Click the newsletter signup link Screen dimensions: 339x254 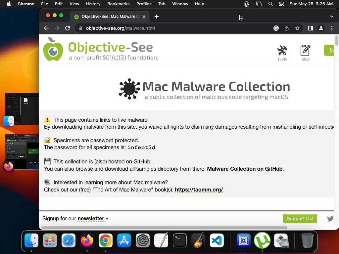91,218
